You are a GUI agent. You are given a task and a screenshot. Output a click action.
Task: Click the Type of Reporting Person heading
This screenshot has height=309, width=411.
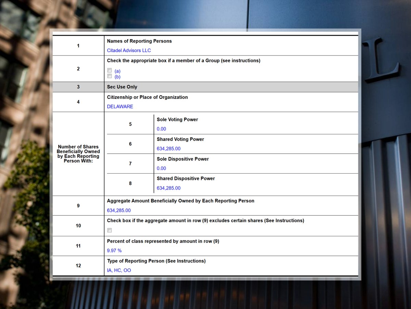pyautogui.click(x=156, y=261)
